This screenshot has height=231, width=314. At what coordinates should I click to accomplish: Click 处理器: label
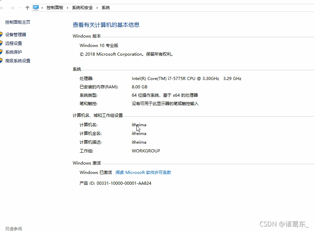86,79
